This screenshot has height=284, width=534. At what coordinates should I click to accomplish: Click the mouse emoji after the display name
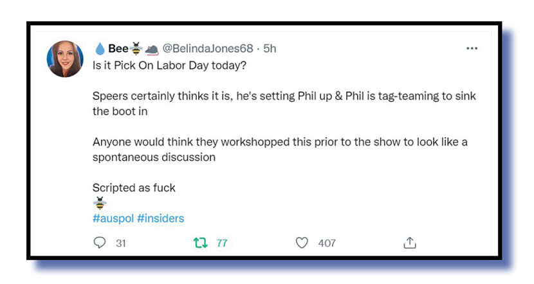152,49
